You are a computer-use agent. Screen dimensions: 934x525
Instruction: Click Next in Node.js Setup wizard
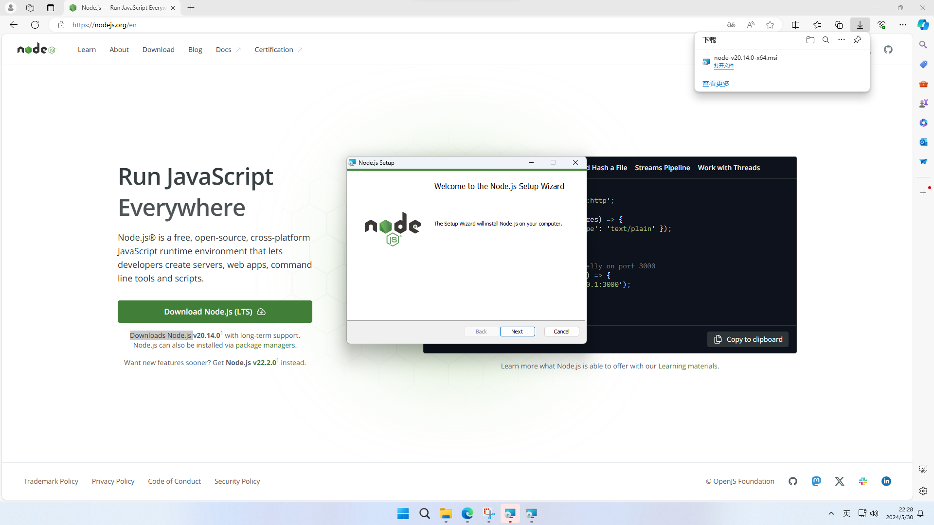click(517, 332)
